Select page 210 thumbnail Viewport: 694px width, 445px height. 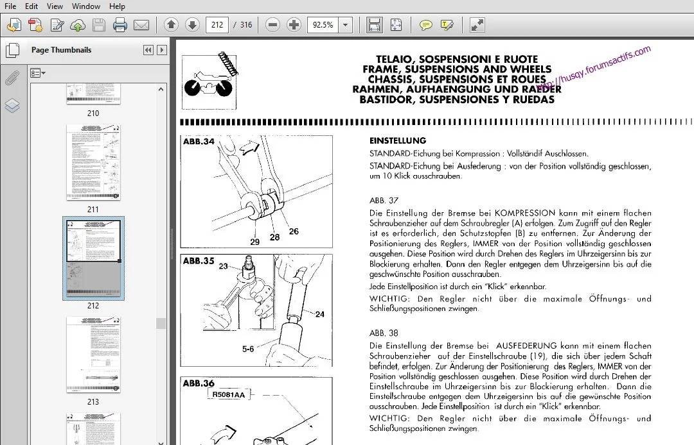93,94
